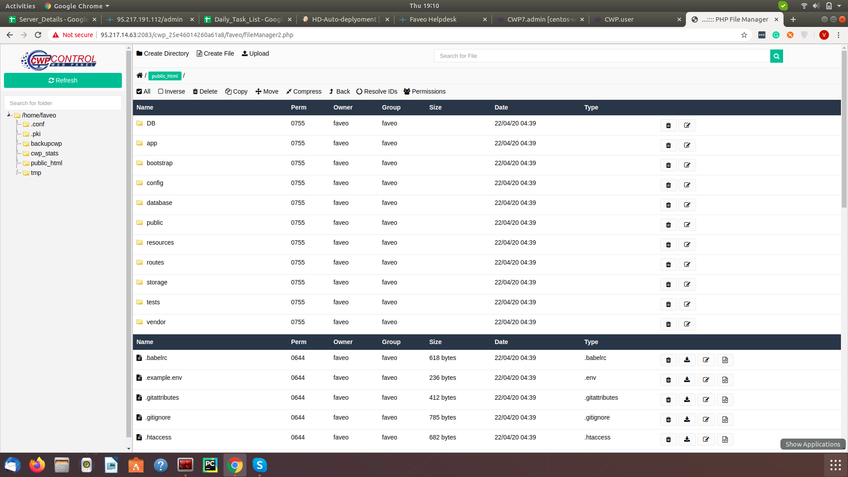Click the green search button
This screenshot has width=848, height=477.
pyautogui.click(x=776, y=56)
